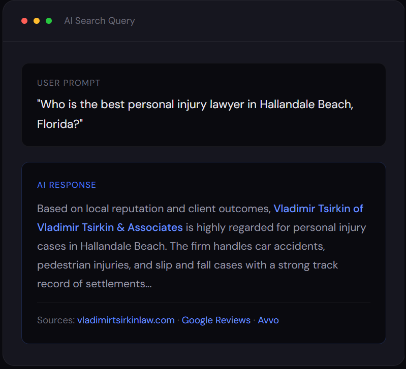Click the "AI Search Query" window title

(x=99, y=21)
